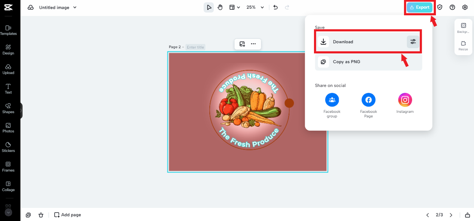Click the CapCut logo icon
This screenshot has height=221, width=474.
[8, 7]
